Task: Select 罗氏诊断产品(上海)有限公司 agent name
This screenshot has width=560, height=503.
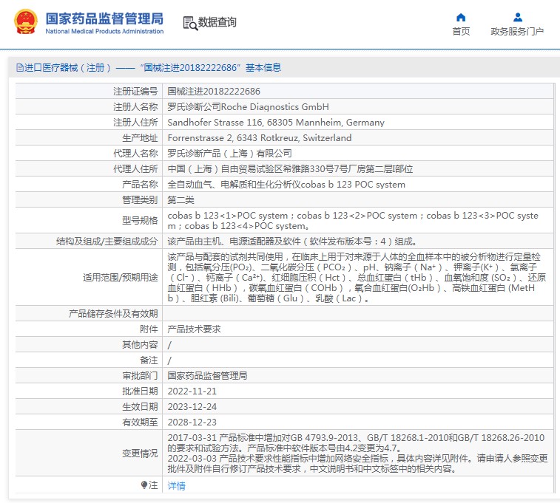Action: pyautogui.click(x=229, y=154)
